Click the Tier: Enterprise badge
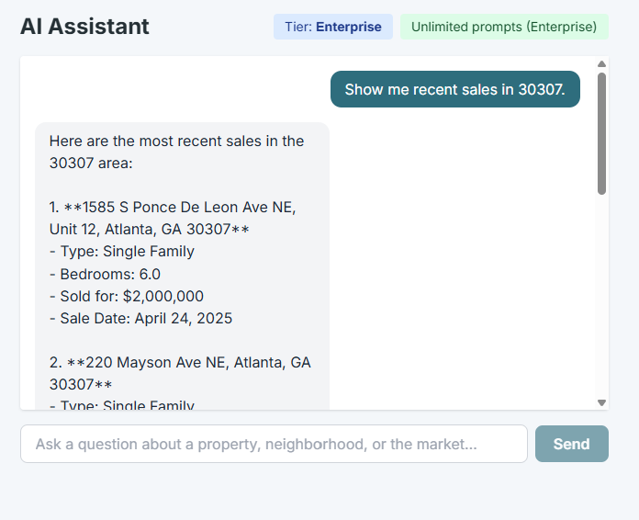The image size is (639, 520). click(x=333, y=27)
